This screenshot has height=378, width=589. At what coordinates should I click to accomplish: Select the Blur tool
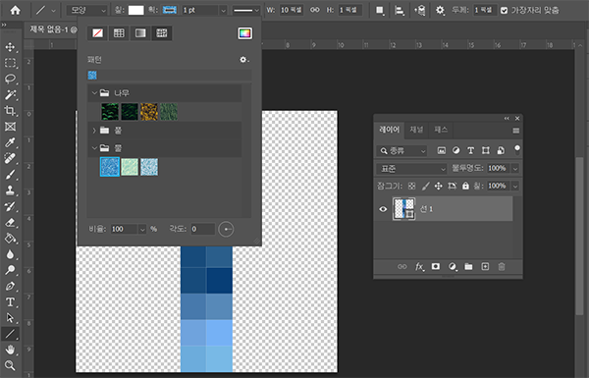(x=10, y=254)
